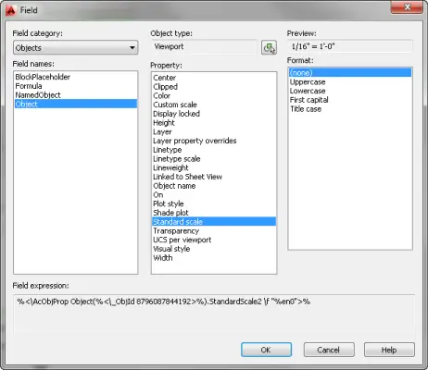This screenshot has height=370, width=428.
Task: Select the Display locked property
Action: [177, 114]
